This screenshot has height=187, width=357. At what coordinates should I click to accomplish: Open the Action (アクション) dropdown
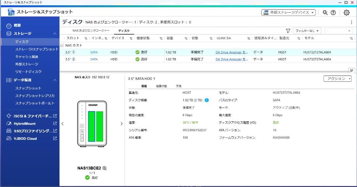coord(337,78)
